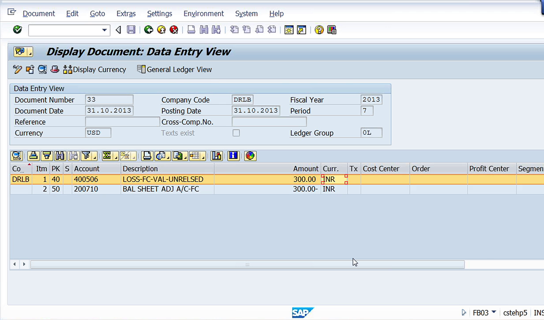
Task: Open the Choose Layout dropdown
Action: click(x=197, y=156)
